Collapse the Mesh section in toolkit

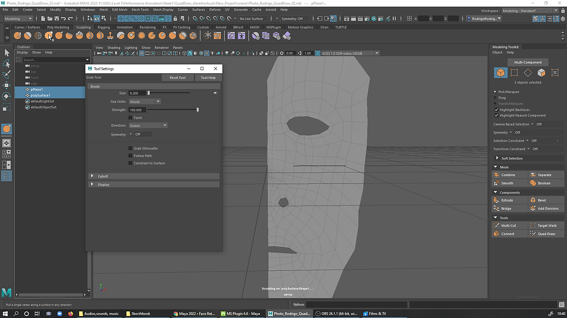click(495, 167)
